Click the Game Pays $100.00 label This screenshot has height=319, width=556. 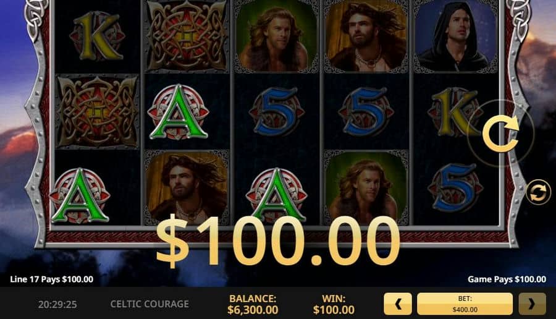(507, 279)
